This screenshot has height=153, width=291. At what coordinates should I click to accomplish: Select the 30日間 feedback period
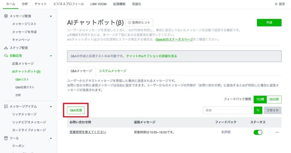[274, 99]
